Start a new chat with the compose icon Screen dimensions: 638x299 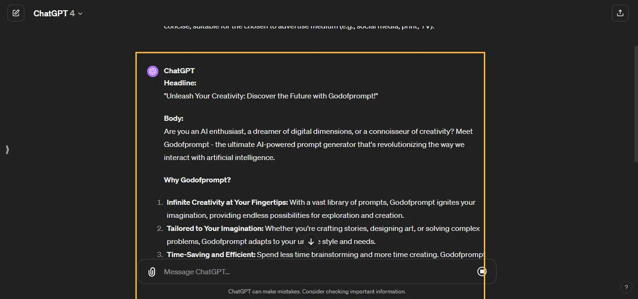[16, 13]
